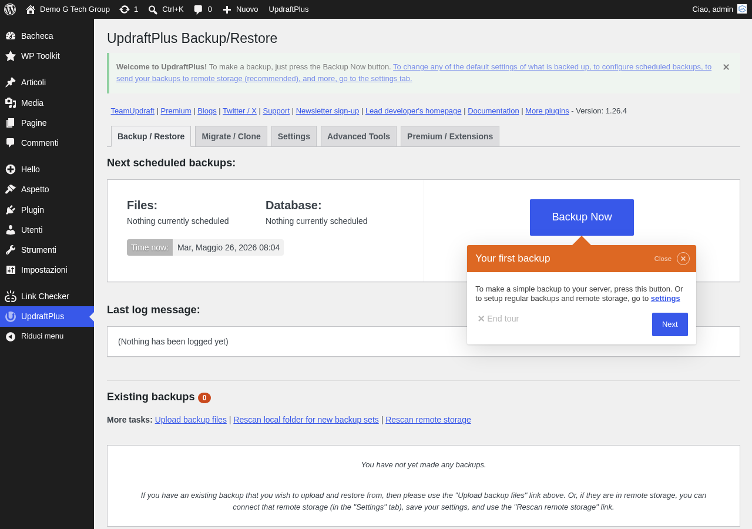This screenshot has height=529, width=752.
Task: Switch to the Advanced Tools tab
Action: pos(358,136)
